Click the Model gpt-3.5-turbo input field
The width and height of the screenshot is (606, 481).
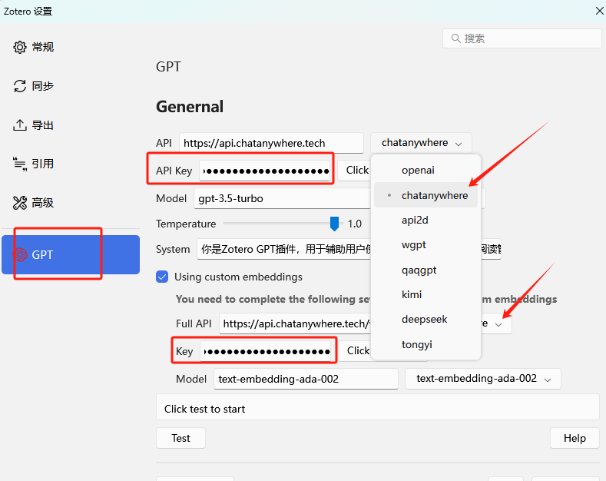pos(282,198)
